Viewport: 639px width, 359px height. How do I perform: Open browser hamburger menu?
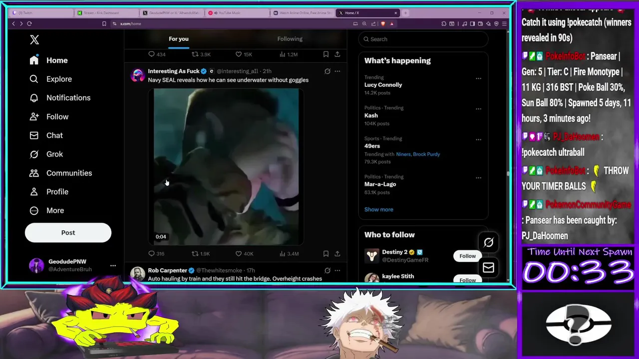[x=505, y=23]
